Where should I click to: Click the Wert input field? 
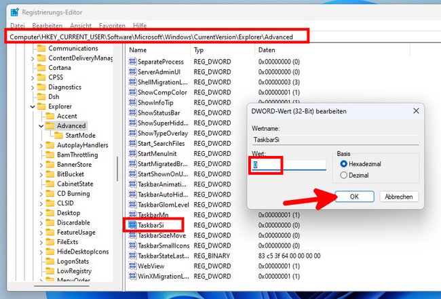pyautogui.click(x=289, y=165)
